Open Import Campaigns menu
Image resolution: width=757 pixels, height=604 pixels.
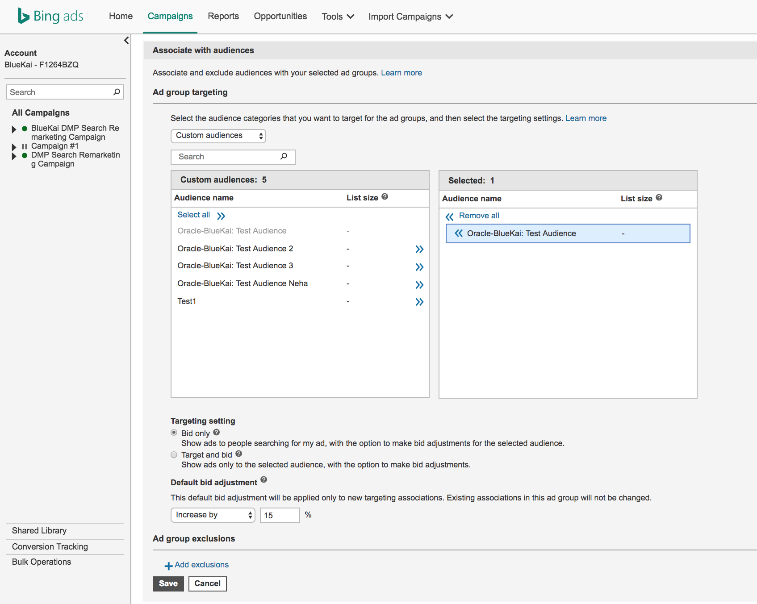410,17
